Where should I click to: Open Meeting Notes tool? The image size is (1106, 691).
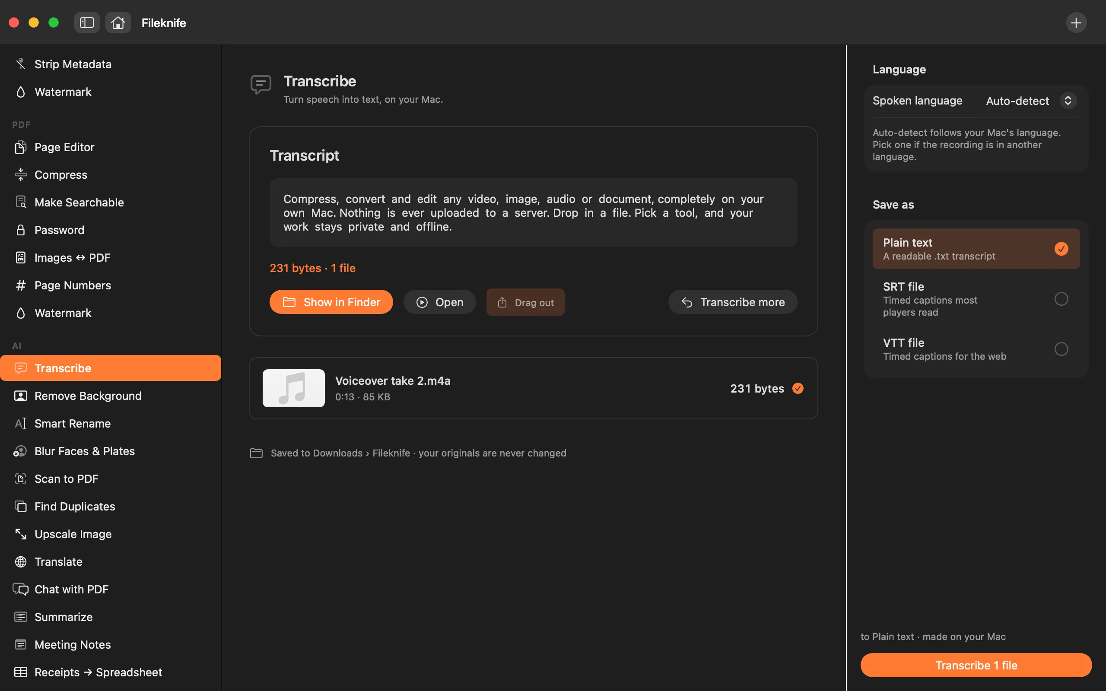pos(111,645)
